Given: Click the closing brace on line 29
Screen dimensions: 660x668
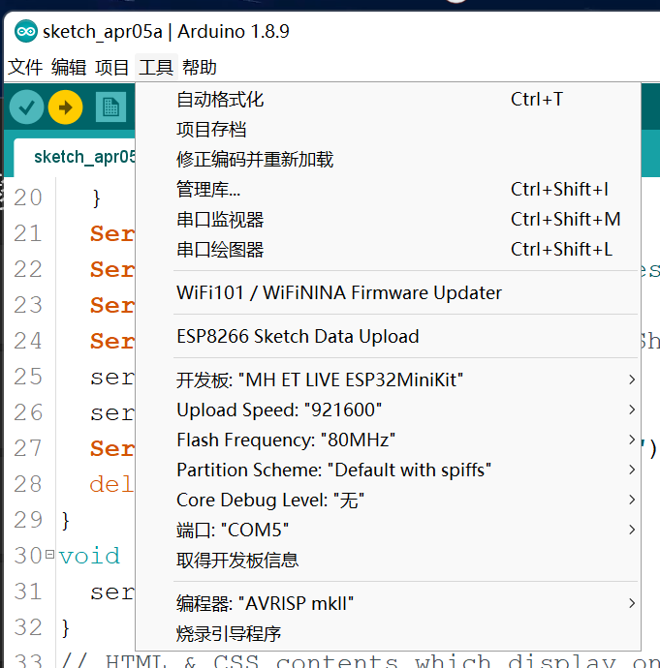Looking at the screenshot, I should [x=66, y=520].
